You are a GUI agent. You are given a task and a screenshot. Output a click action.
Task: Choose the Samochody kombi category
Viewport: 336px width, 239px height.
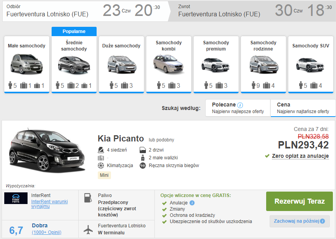click(x=169, y=65)
